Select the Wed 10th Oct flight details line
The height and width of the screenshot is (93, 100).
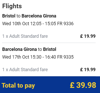38,24
